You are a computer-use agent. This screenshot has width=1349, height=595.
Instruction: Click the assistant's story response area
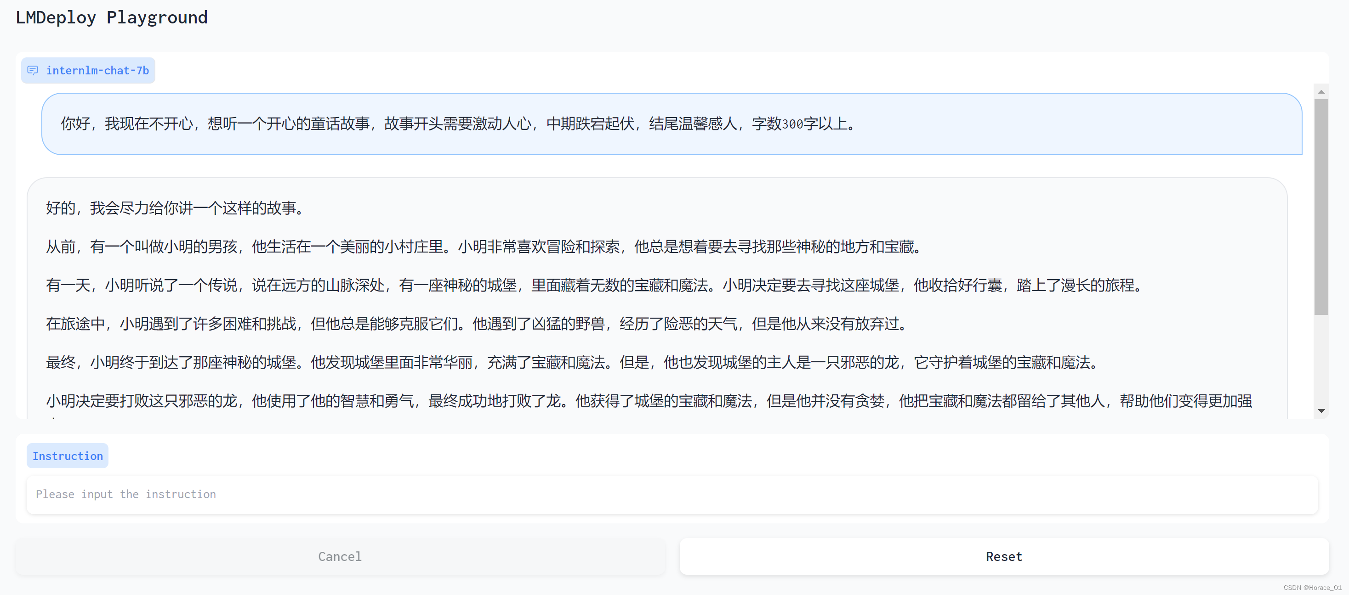tap(658, 298)
